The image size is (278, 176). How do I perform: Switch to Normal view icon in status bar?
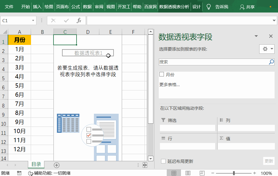(174, 173)
